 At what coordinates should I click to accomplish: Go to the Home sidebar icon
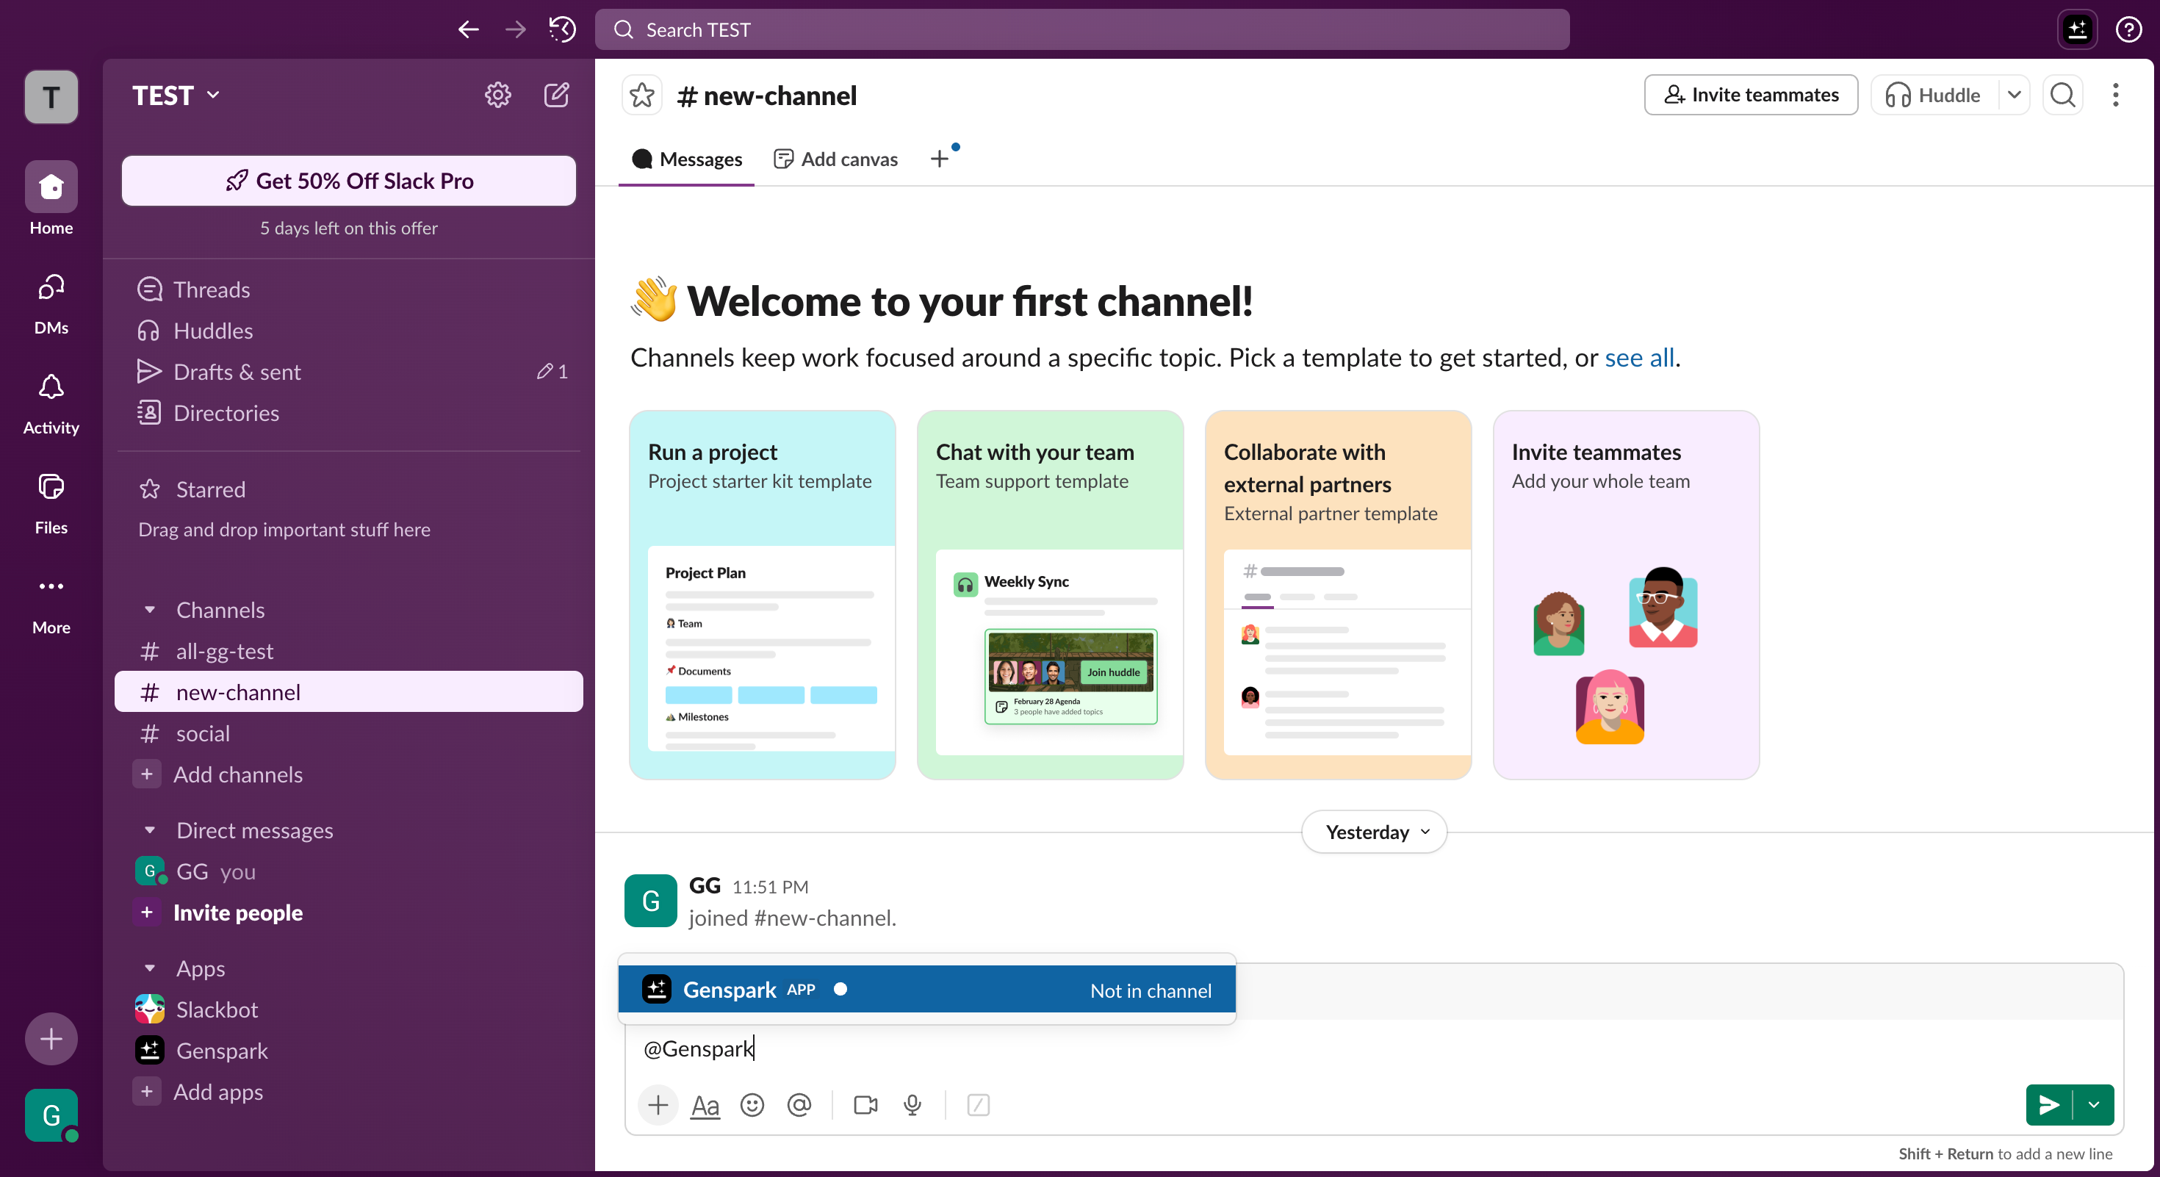coord(51,198)
